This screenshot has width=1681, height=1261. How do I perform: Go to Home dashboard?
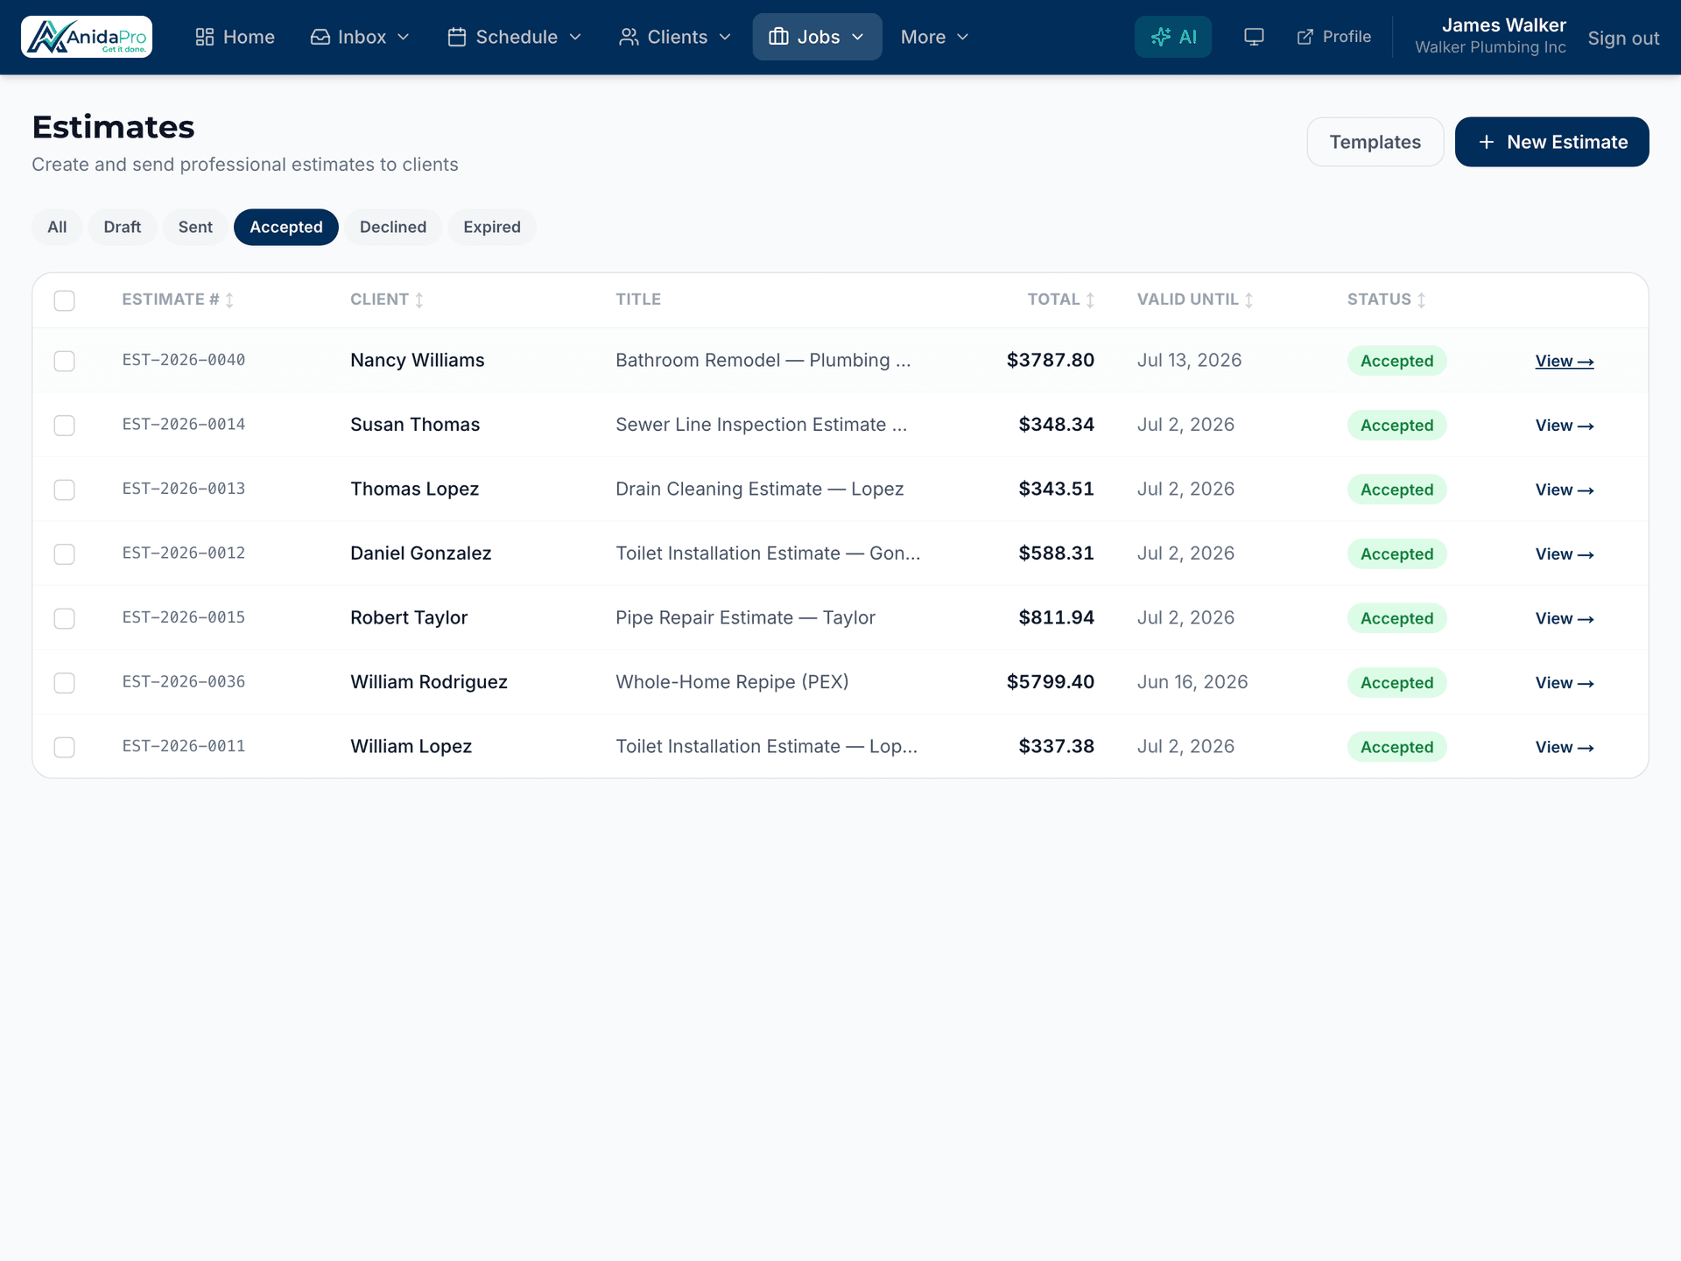(235, 37)
